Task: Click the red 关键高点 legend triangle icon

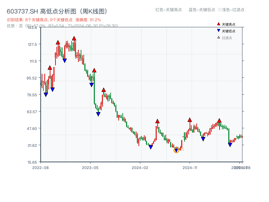Action: pyautogui.click(x=219, y=24)
